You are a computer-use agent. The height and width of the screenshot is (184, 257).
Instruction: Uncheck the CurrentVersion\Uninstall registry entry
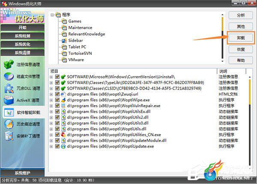coord(57,77)
